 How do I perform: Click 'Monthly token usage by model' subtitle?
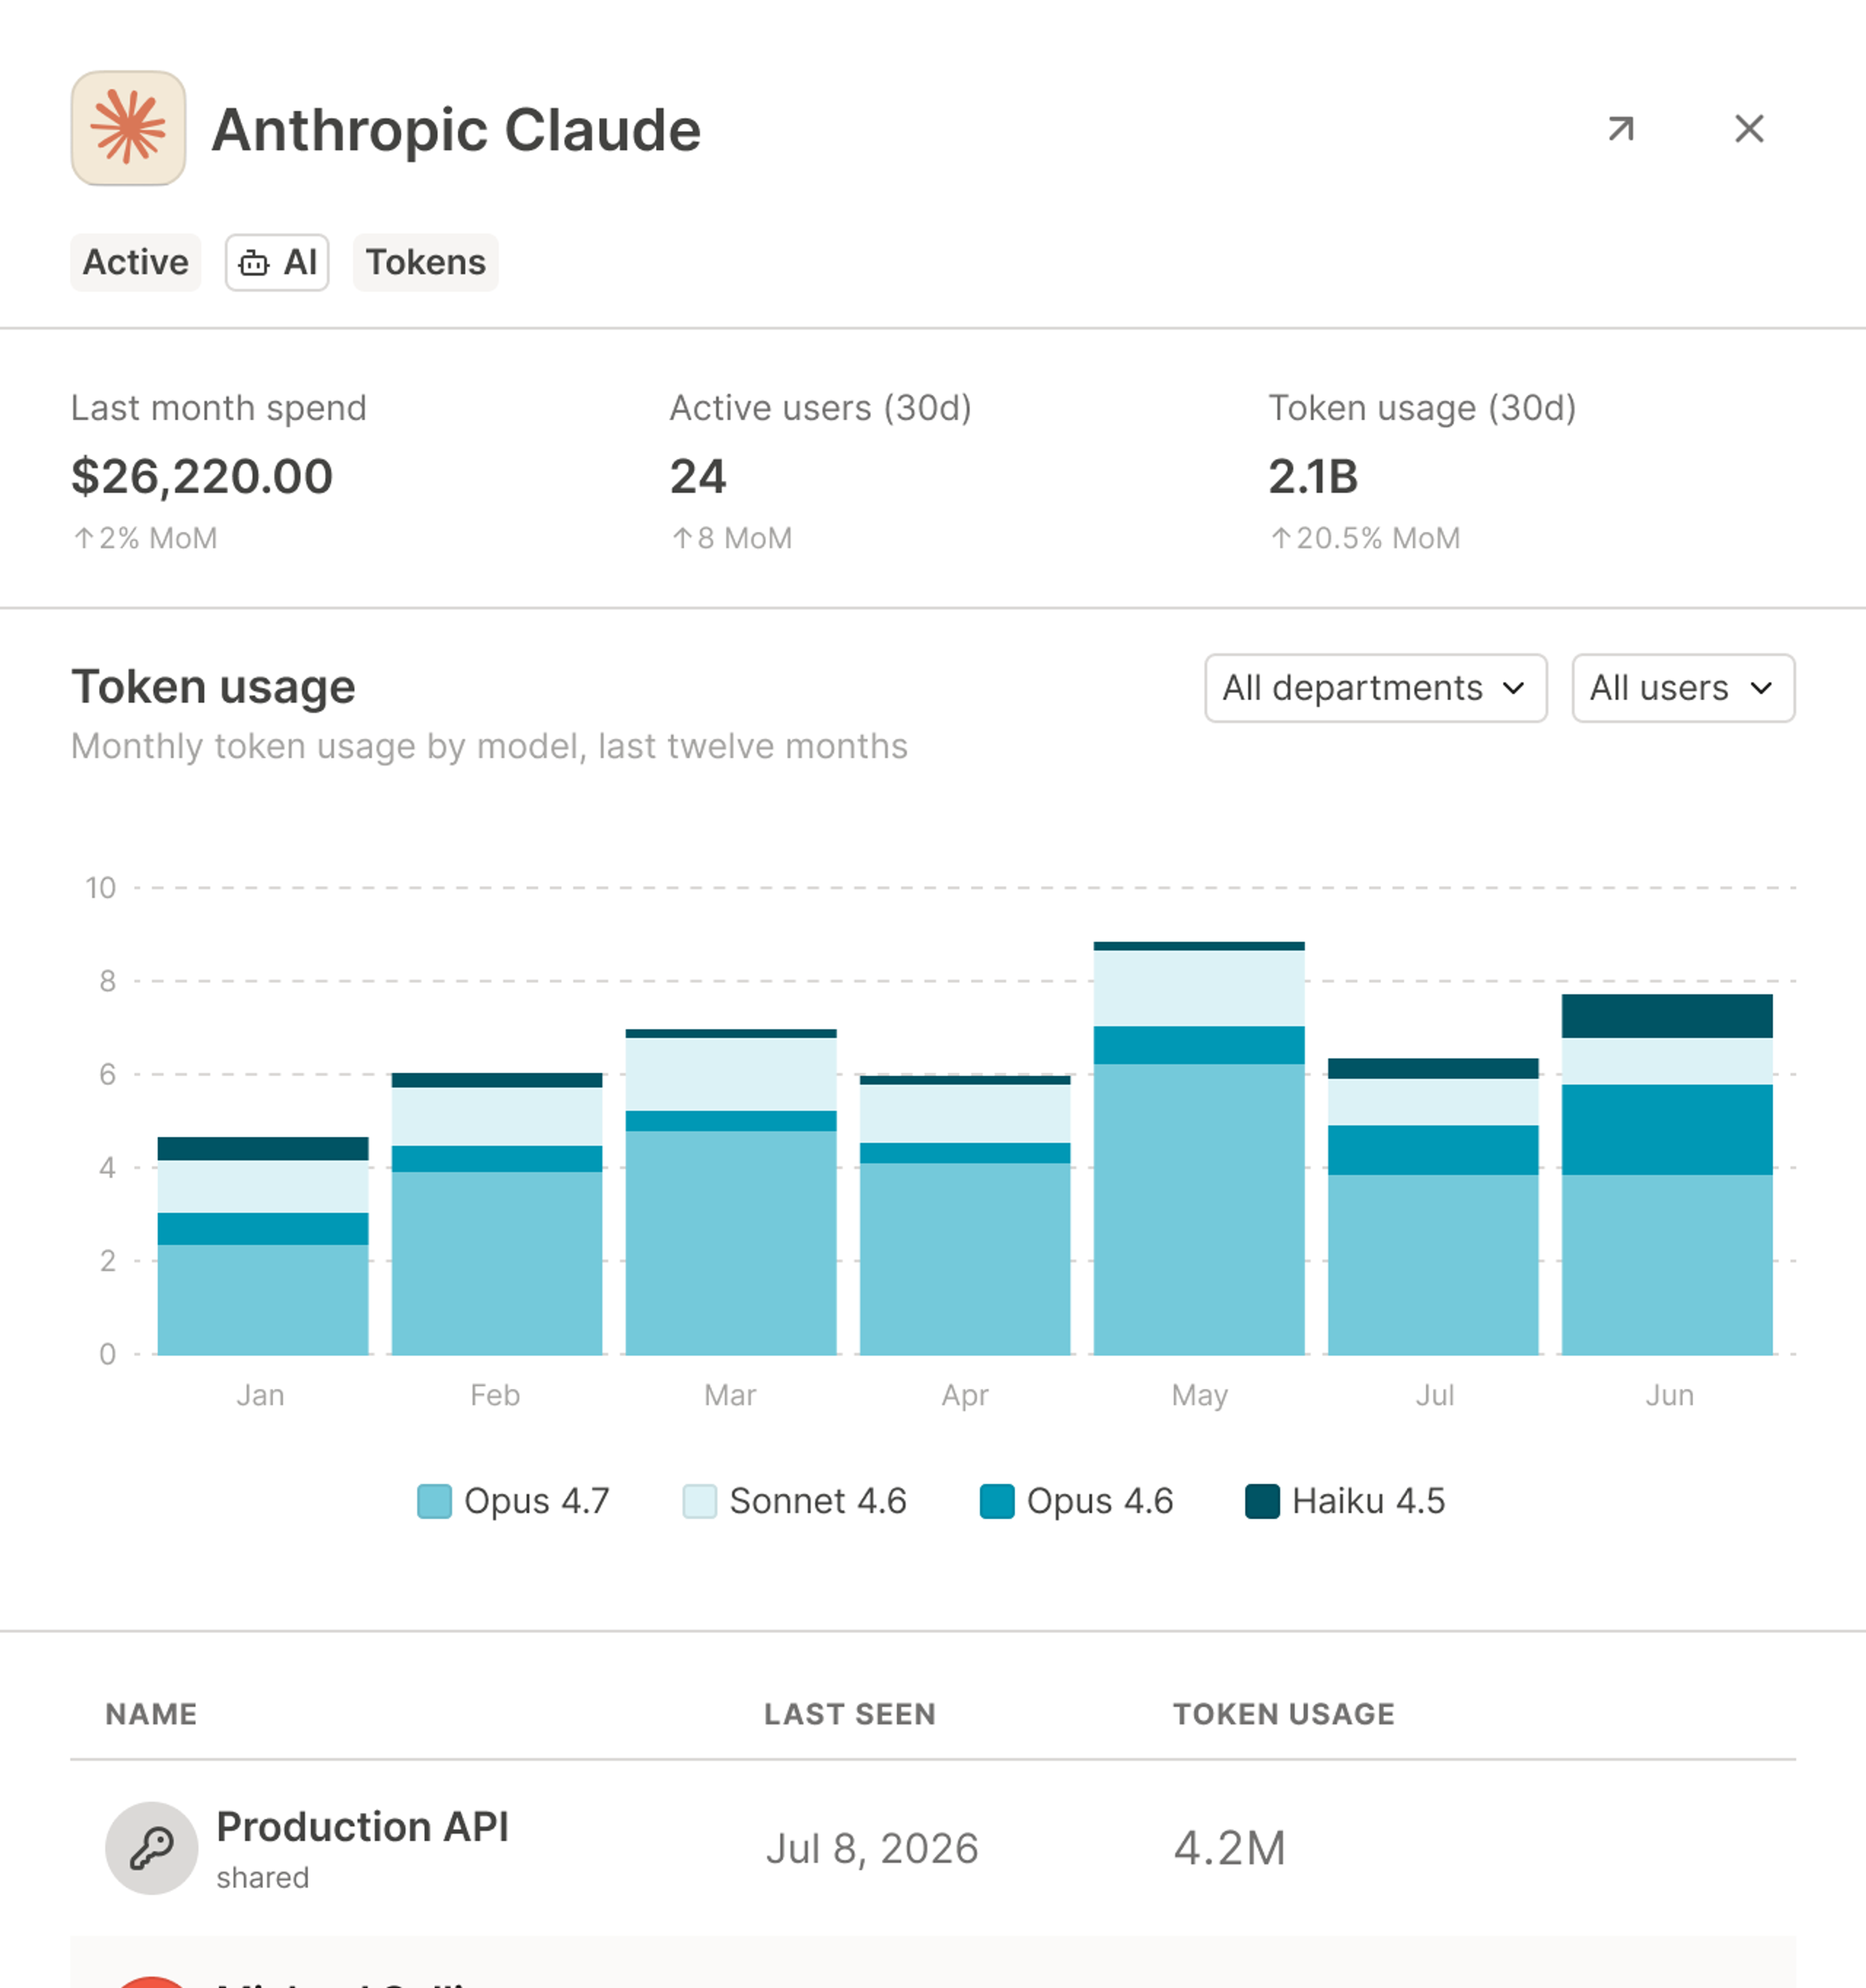click(x=489, y=747)
